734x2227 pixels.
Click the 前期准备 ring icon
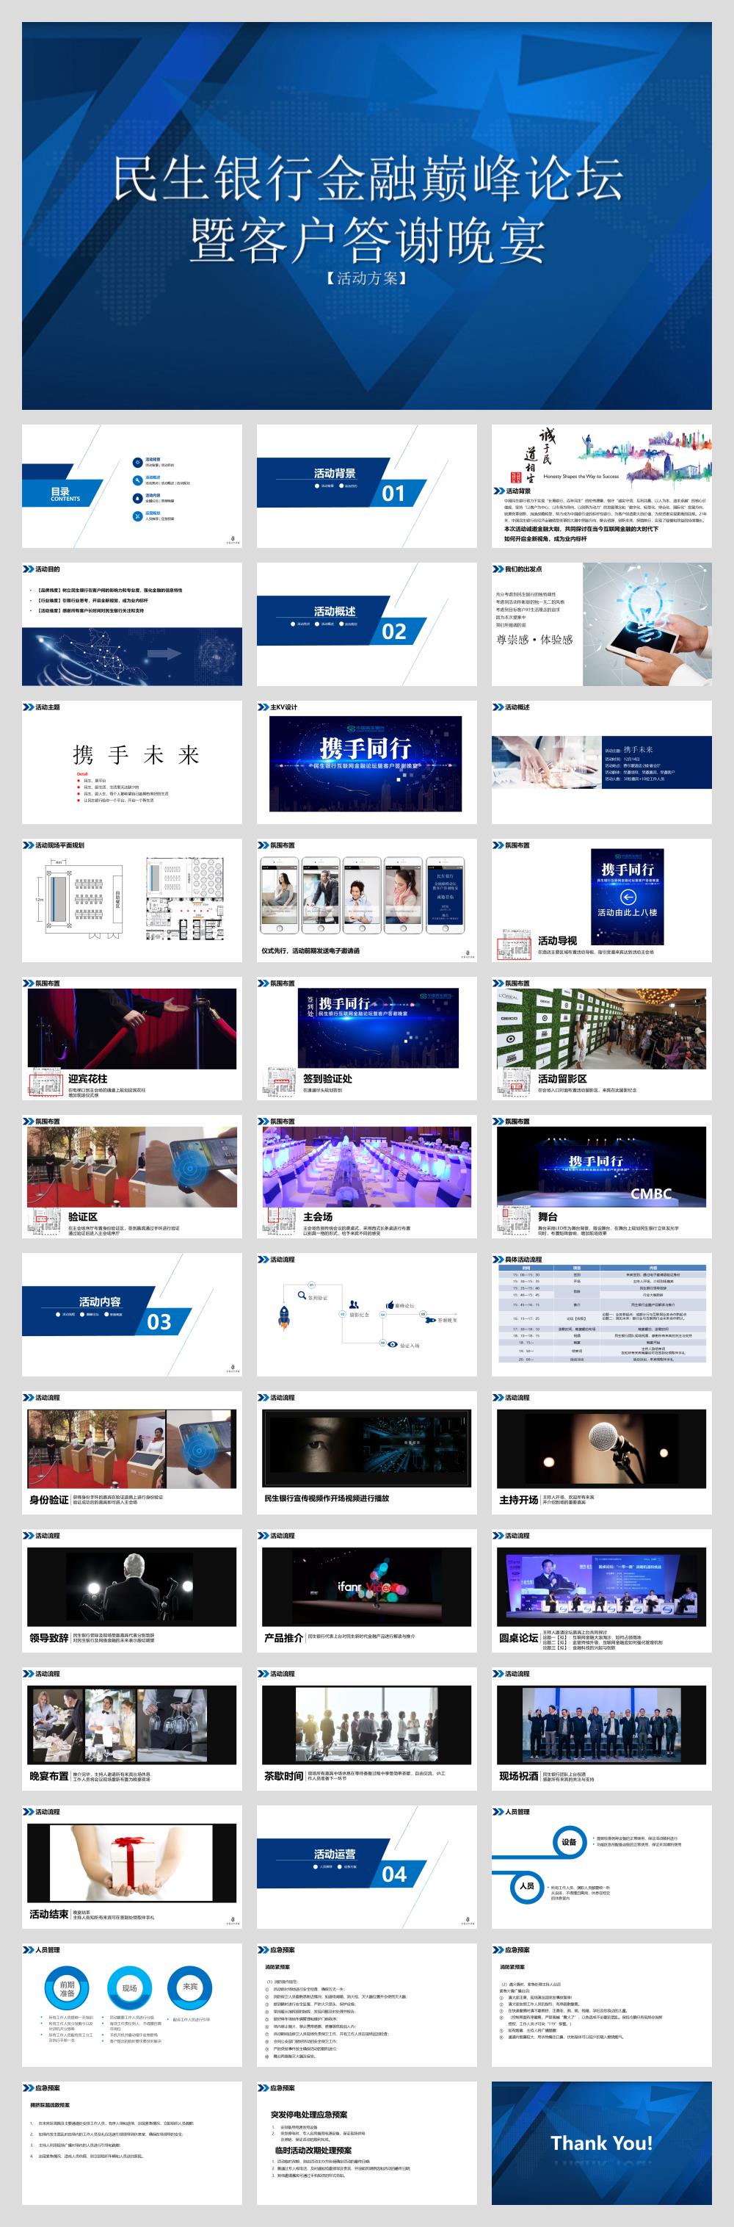point(67,1989)
